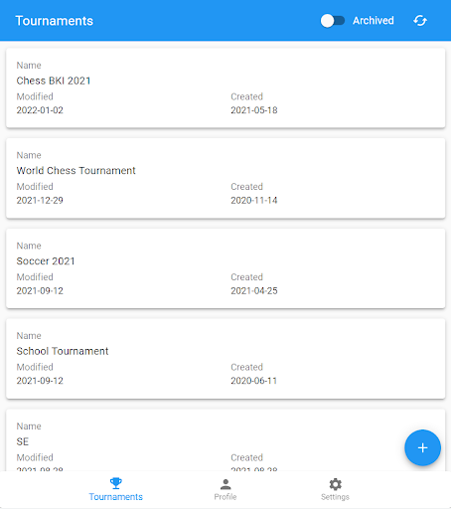Click the Archived label text

click(374, 21)
